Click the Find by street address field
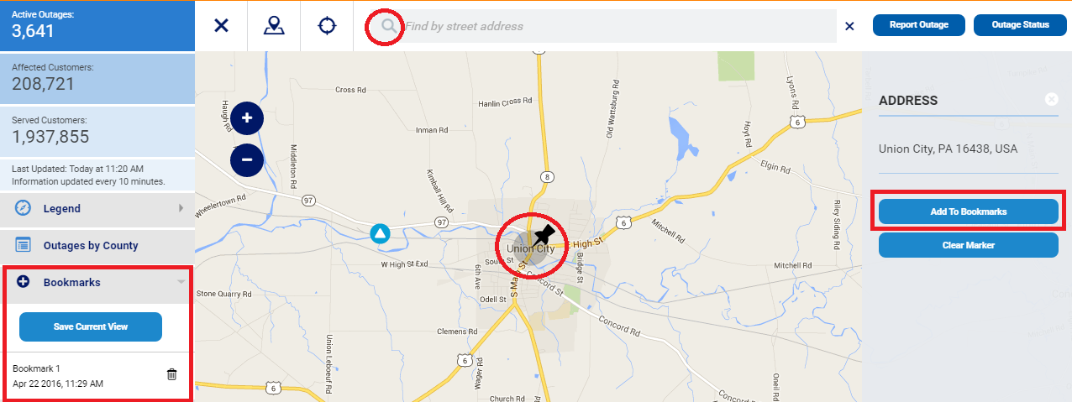This screenshot has width=1072, height=402. point(617,26)
